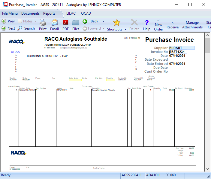Switch to the QCAD tab
Screen dimensions: 211x179
pyautogui.click(x=86, y=13)
